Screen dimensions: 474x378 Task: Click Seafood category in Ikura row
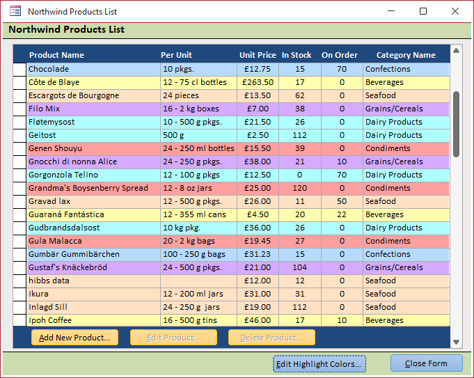(x=406, y=294)
